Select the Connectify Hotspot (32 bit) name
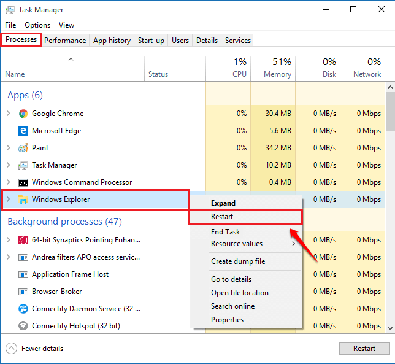395x364 pixels. pos(76,326)
